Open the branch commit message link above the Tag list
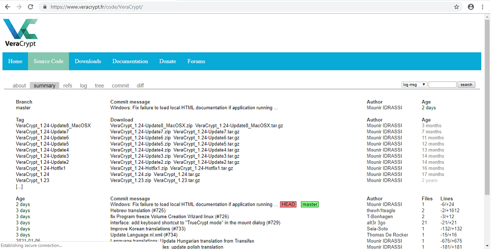 (x=194, y=108)
